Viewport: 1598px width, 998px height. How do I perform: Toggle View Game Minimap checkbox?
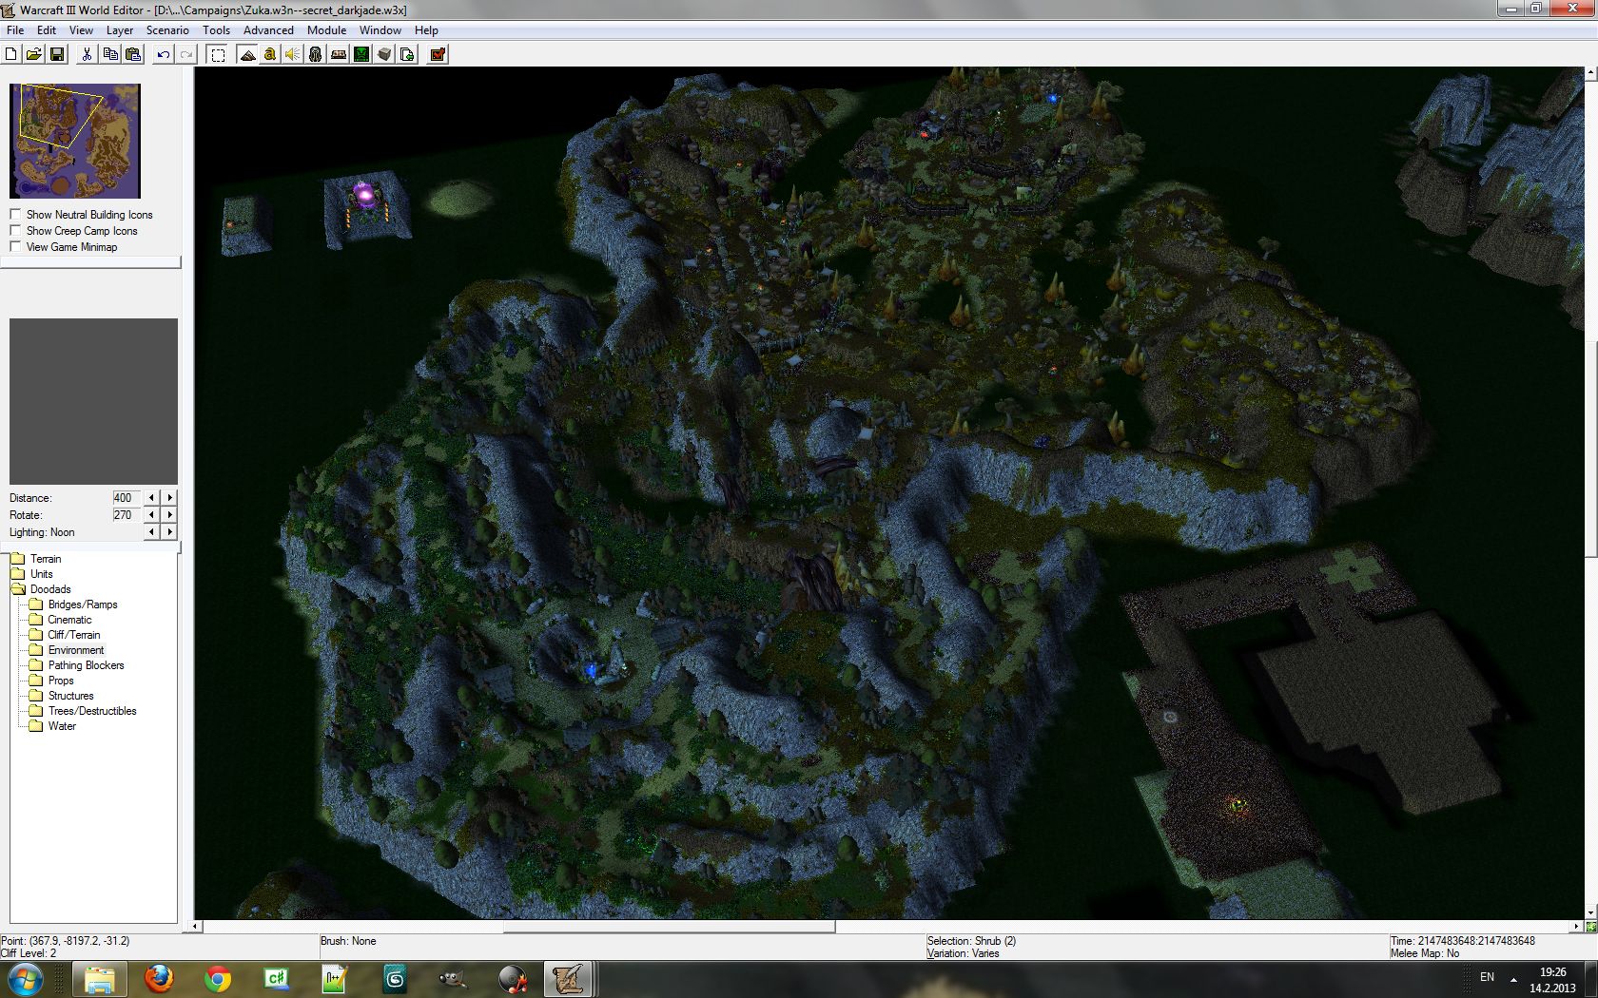click(15, 247)
